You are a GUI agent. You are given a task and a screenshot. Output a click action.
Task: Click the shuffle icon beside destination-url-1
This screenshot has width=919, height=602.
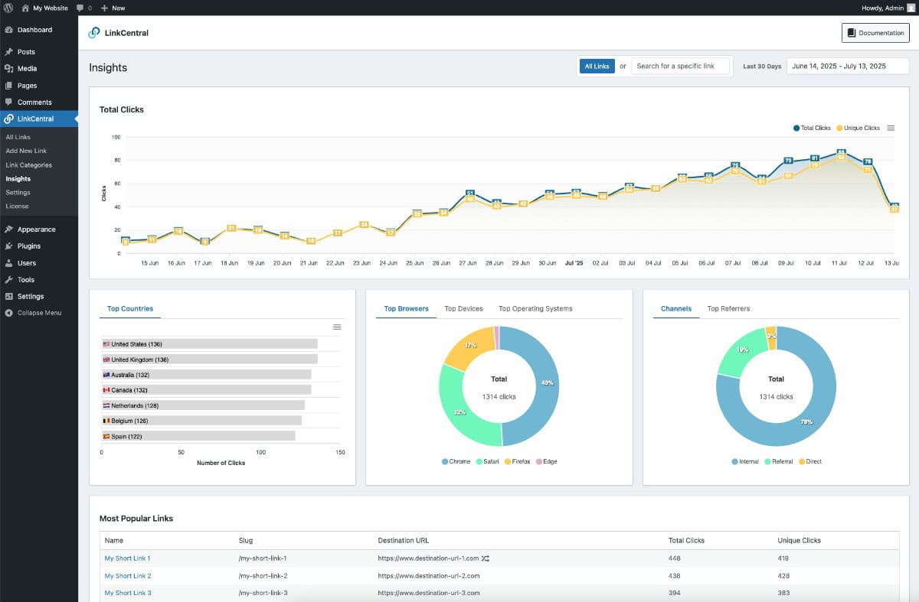(486, 558)
